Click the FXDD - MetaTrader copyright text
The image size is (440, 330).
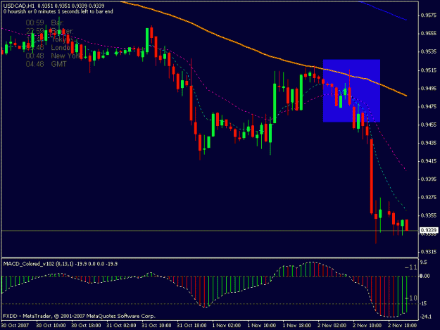[79, 316]
